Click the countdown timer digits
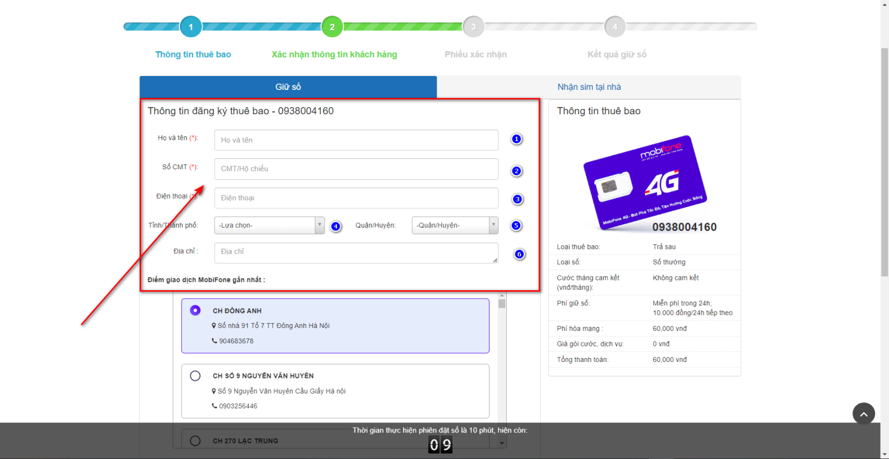This screenshot has height=459, width=889. point(440,445)
